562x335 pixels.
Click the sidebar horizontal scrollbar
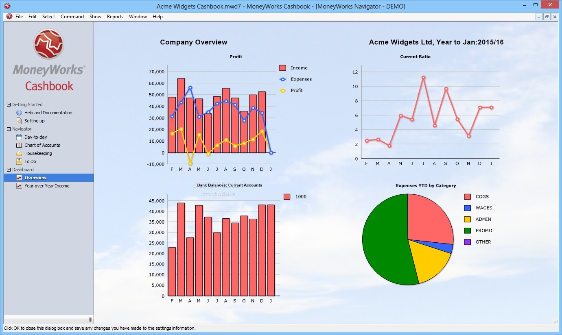[x=45, y=320]
